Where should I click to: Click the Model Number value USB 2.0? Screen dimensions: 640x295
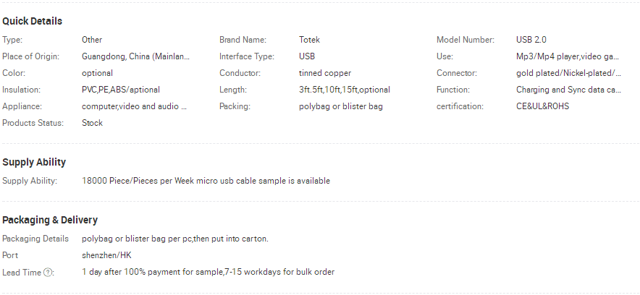pyautogui.click(x=531, y=40)
